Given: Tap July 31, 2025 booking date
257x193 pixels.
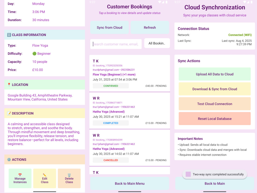Looking at the screenshot, I should 115,80.
